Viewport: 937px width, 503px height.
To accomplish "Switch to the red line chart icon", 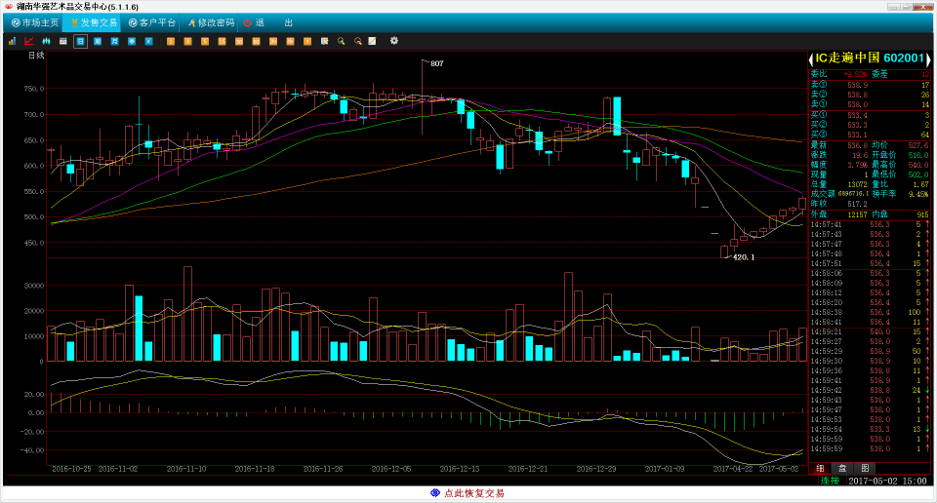I will 28,41.
